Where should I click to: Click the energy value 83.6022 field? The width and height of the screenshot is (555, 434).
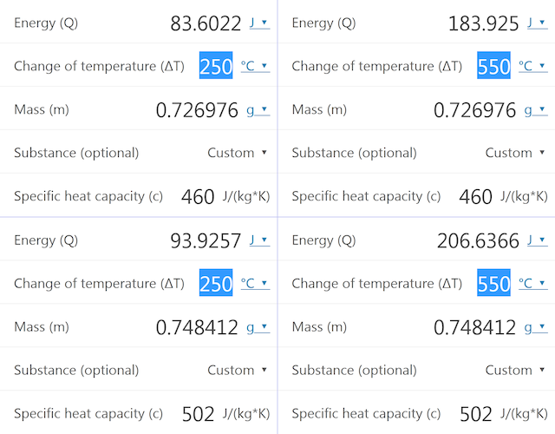[x=206, y=23]
